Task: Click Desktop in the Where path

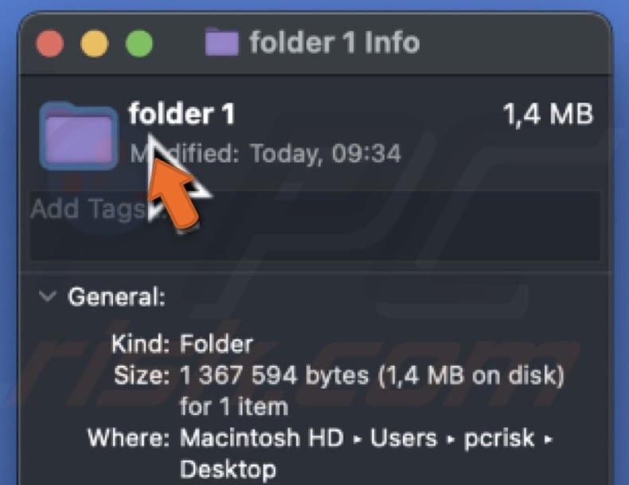Action: 228,469
